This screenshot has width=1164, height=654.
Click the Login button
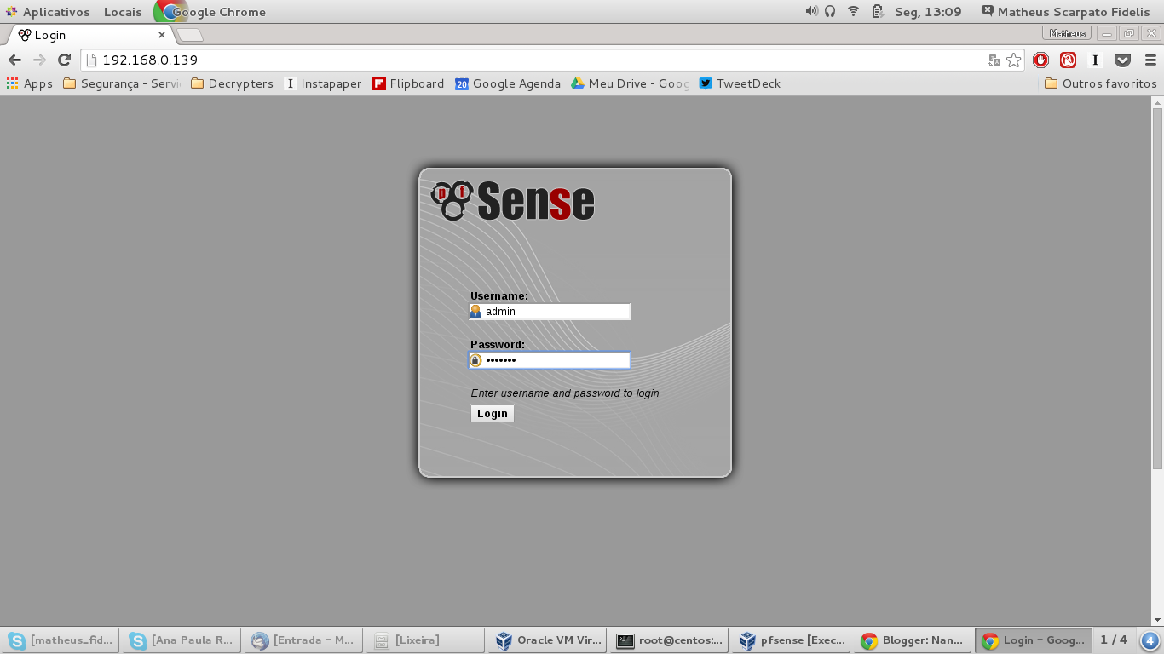(493, 413)
